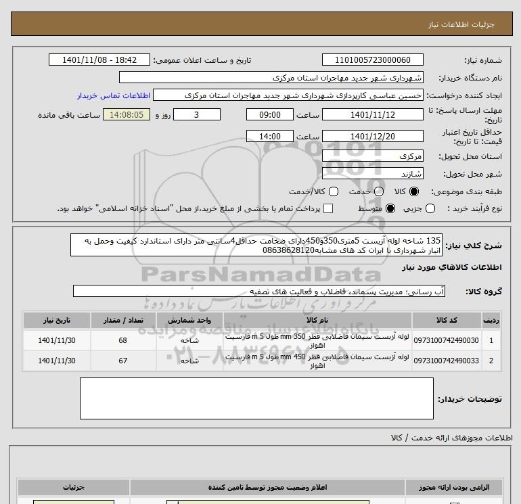
Task: Click the واحد شمارش column header
Action: pyautogui.click(x=189, y=320)
